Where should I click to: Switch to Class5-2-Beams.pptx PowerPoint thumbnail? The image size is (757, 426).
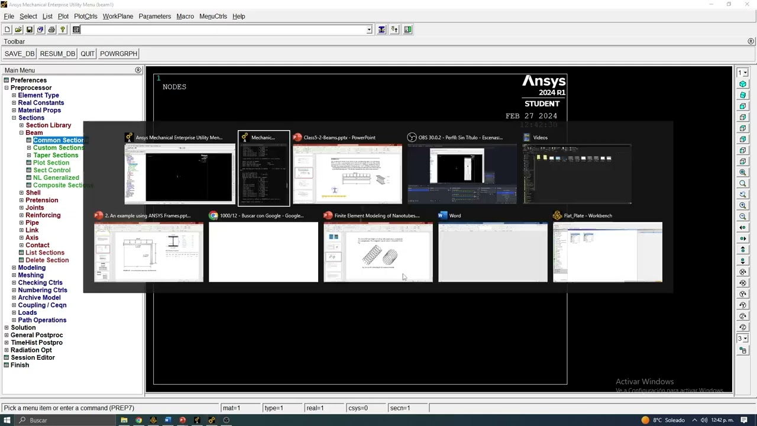[x=347, y=169]
